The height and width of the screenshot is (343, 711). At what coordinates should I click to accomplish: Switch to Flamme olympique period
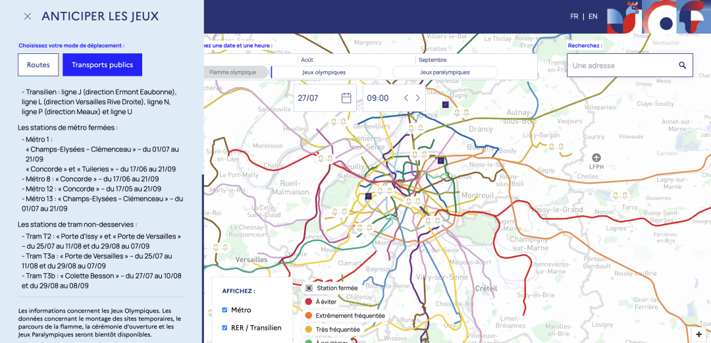pyautogui.click(x=236, y=72)
